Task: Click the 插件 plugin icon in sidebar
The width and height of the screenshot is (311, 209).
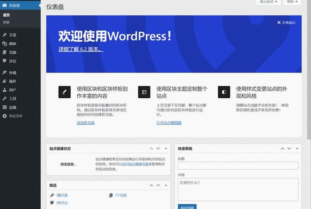Action: (4, 81)
